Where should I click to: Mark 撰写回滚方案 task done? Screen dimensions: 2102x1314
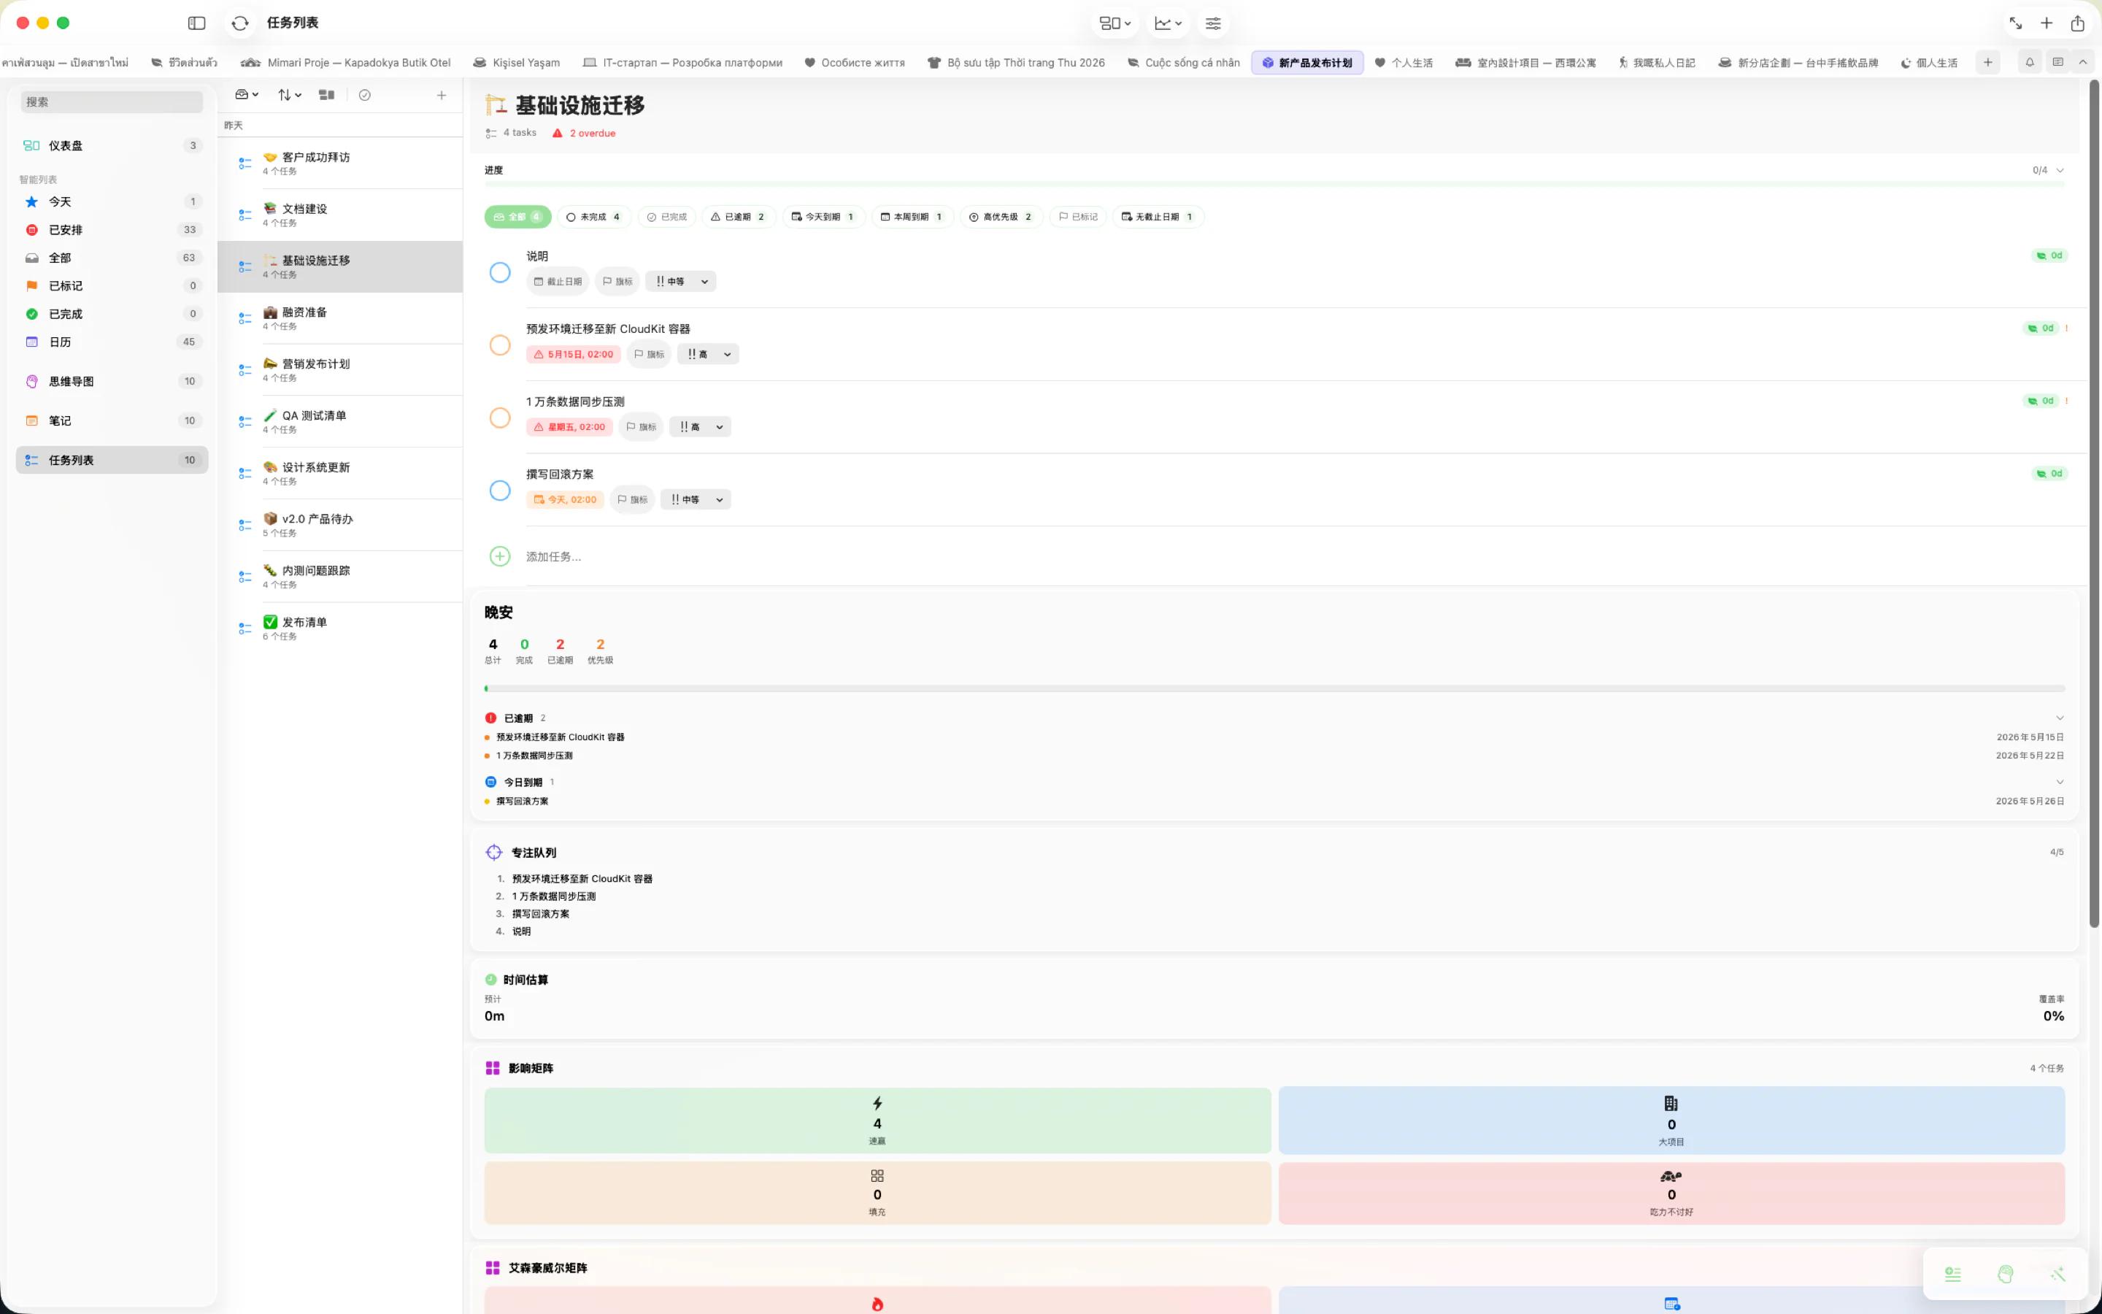click(499, 491)
